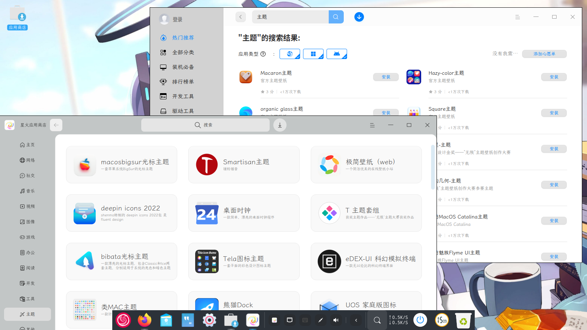
Task: Click the help question mark beside 应用类型
Action: [263, 54]
